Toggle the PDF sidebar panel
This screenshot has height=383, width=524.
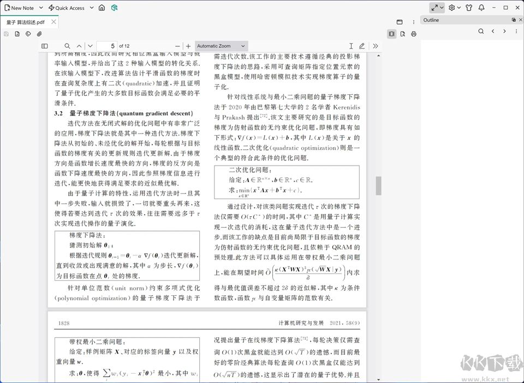(x=44, y=46)
